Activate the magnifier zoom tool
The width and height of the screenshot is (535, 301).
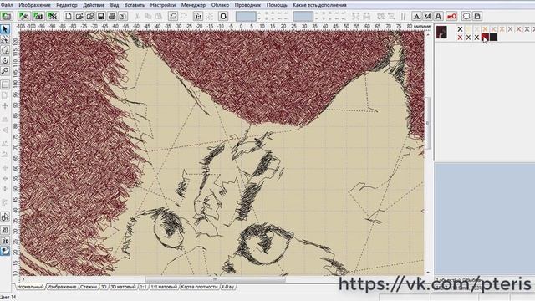pos(5,71)
